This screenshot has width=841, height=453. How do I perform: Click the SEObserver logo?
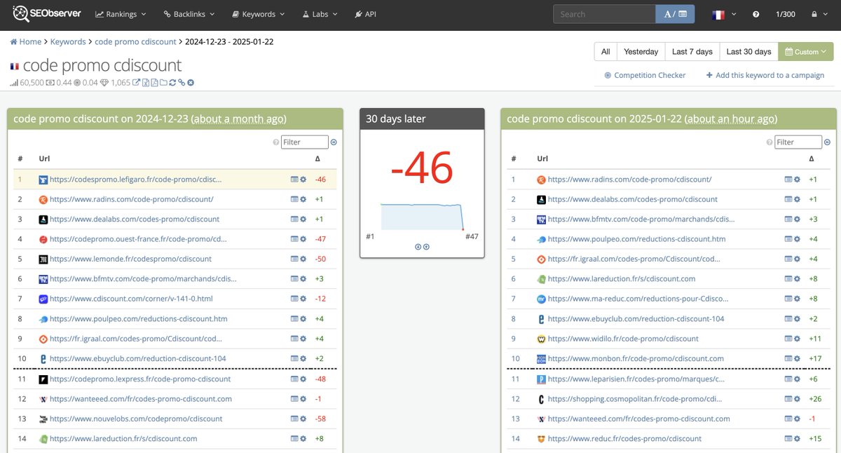coord(46,13)
